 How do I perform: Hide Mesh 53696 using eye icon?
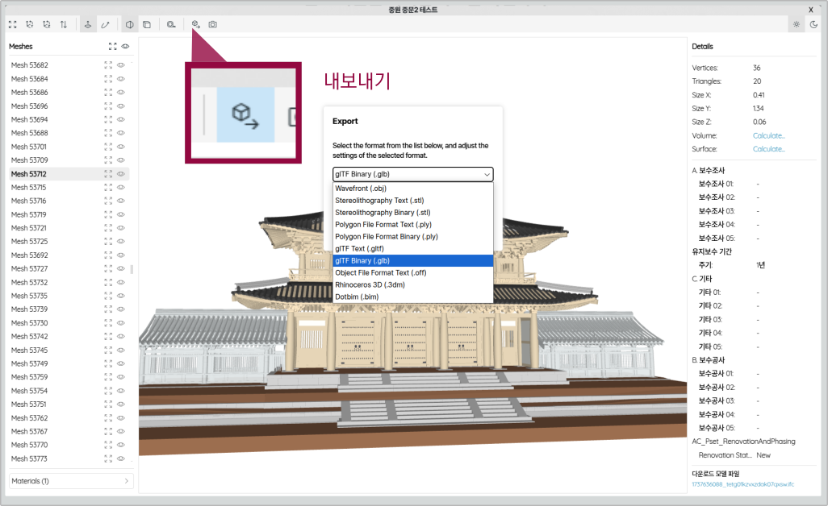(120, 106)
